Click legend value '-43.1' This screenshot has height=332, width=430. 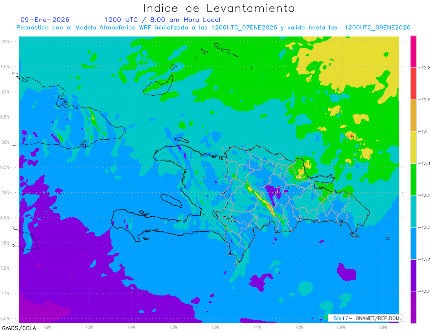point(424,163)
